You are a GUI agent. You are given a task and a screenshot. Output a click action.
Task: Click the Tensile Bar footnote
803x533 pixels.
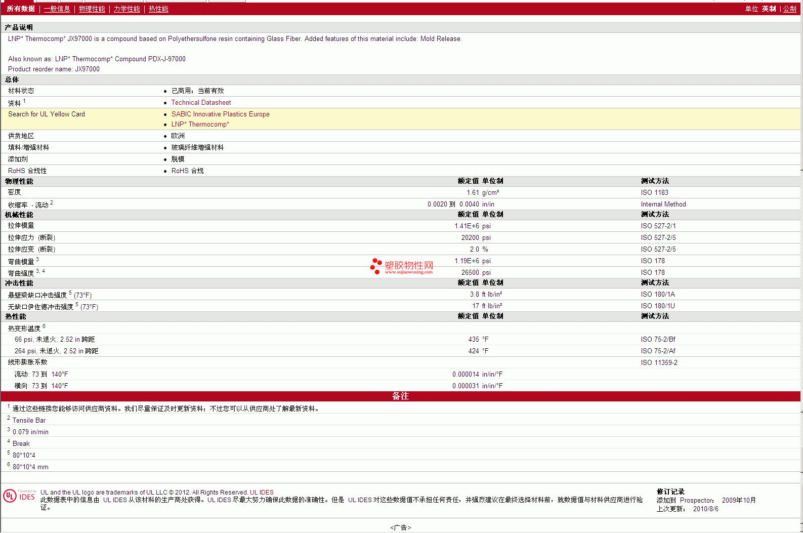pyautogui.click(x=29, y=421)
